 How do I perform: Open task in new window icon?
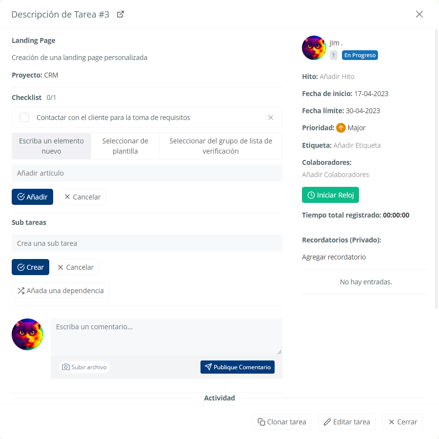tap(120, 14)
